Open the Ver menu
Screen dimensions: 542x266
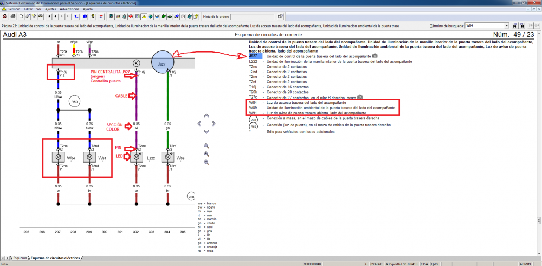[x=39, y=9]
